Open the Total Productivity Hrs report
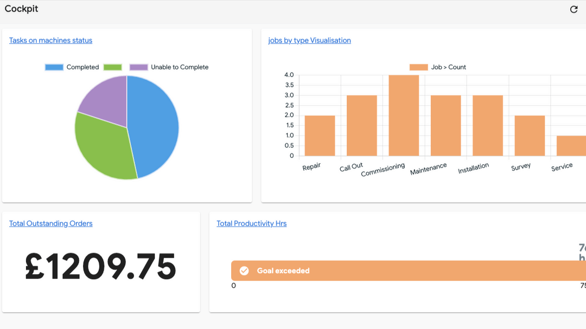Image resolution: width=586 pixels, height=329 pixels. 251,223
